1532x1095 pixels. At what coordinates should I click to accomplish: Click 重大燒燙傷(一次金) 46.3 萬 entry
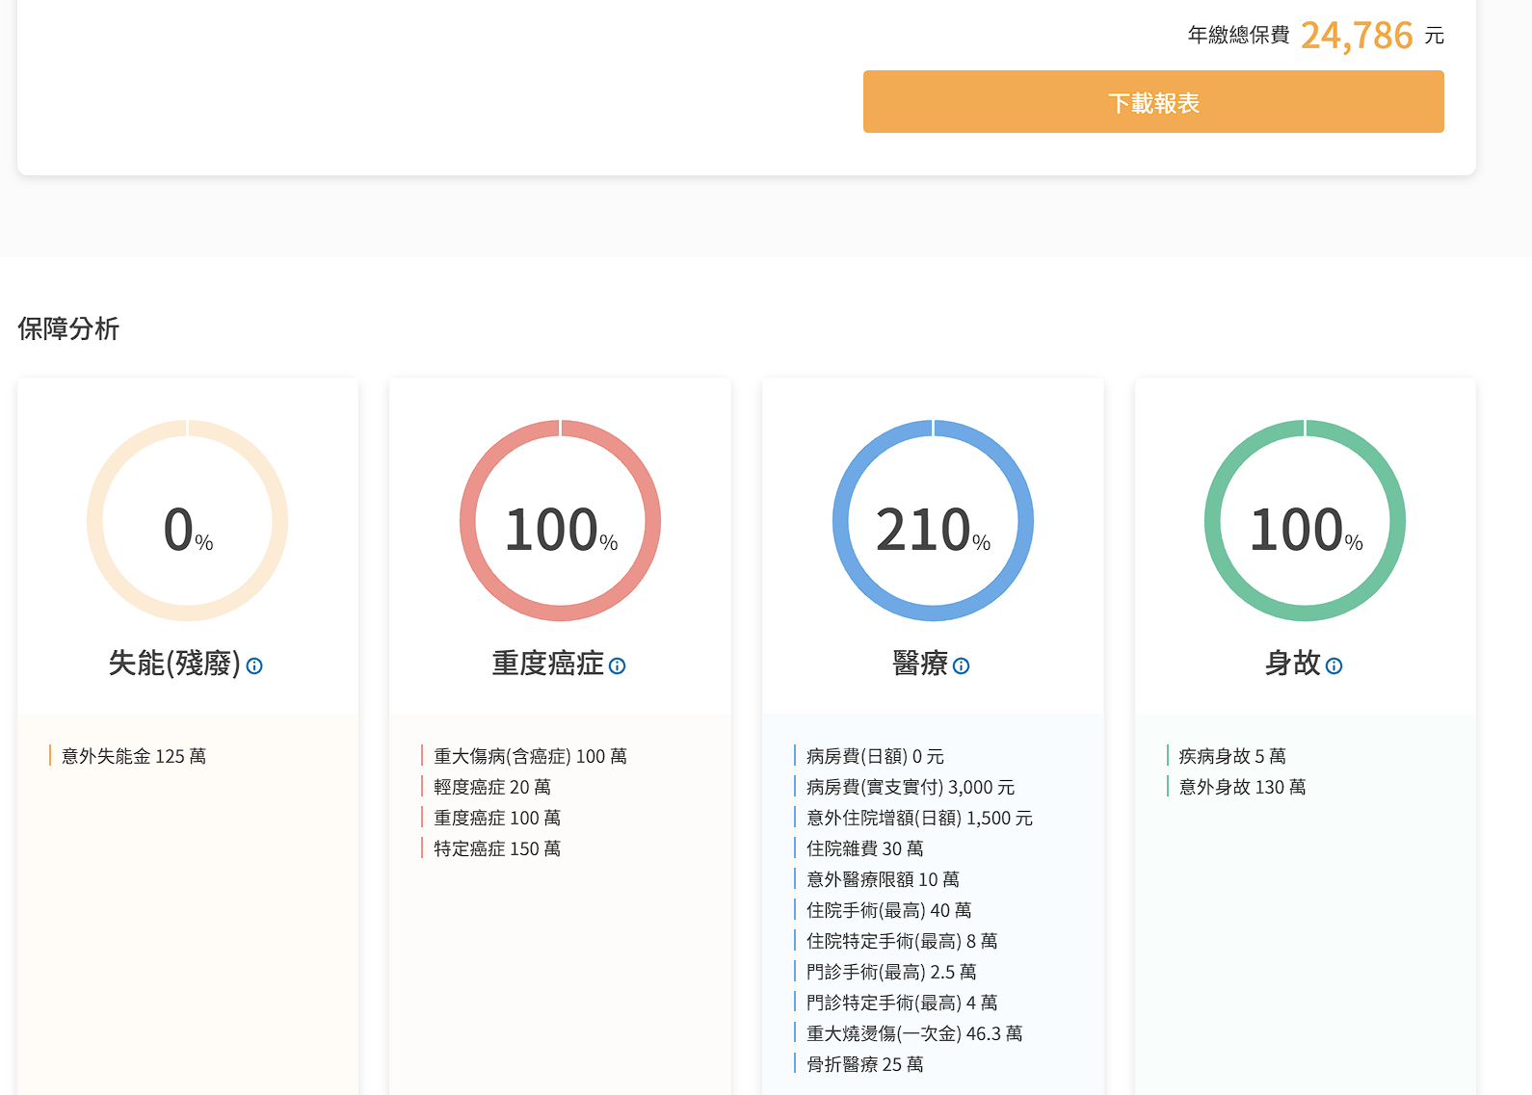[913, 1033]
